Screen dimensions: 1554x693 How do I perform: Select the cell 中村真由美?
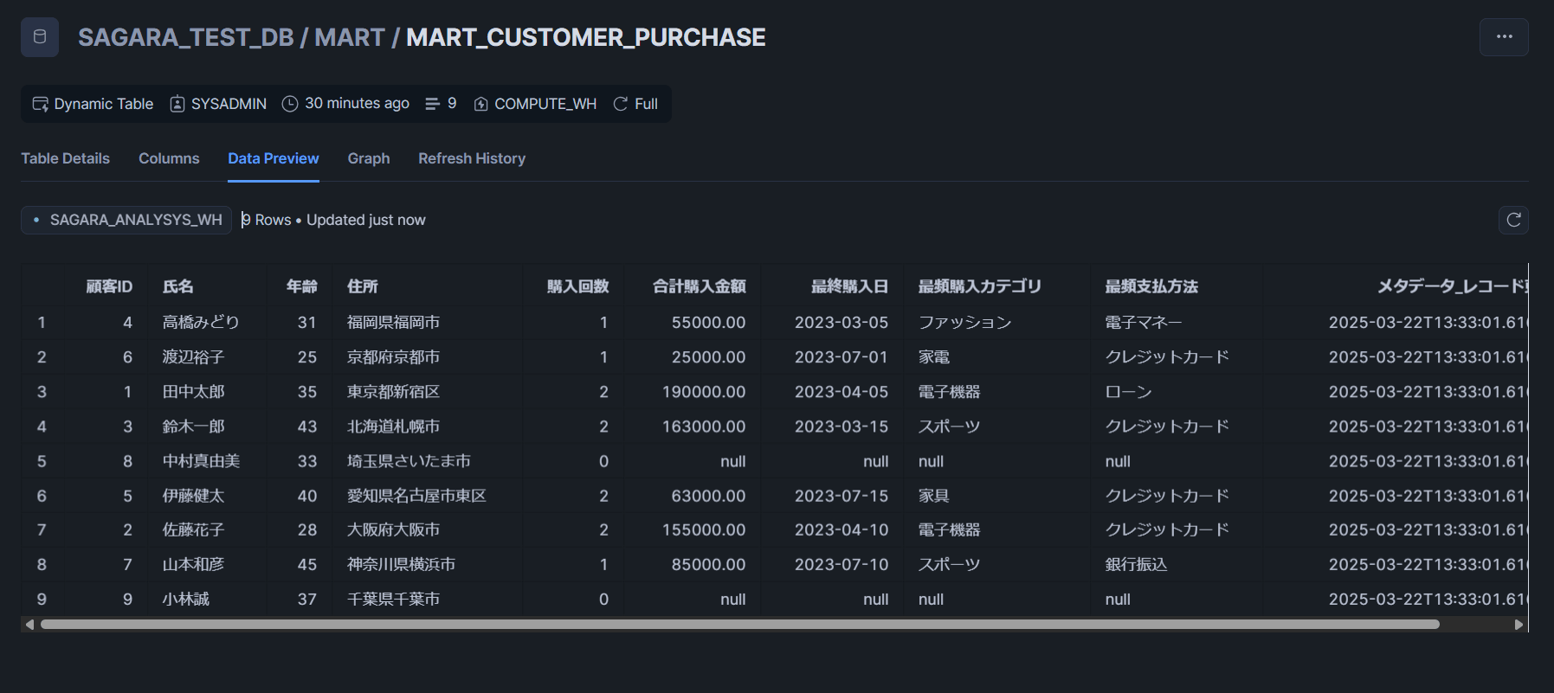click(202, 461)
